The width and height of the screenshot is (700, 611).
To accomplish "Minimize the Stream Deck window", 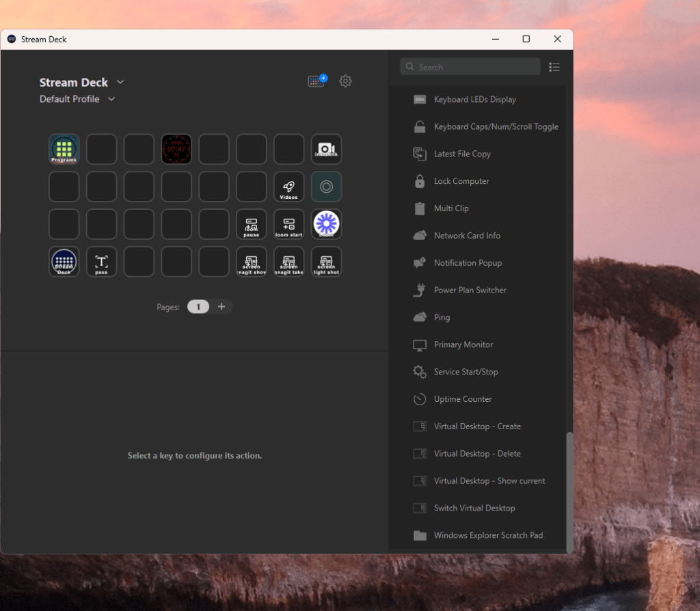I will click(x=496, y=39).
